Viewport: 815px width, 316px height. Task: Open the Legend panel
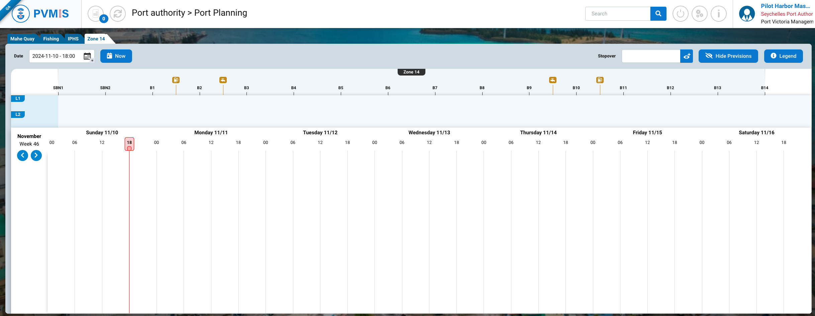tap(783, 56)
